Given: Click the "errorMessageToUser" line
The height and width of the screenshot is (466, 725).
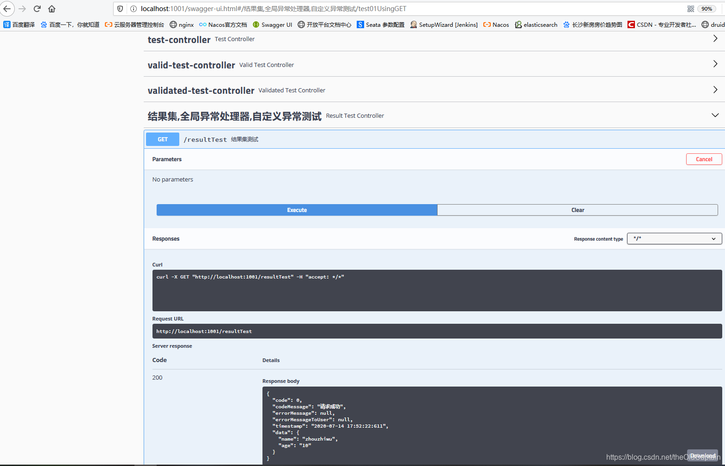Looking at the screenshot, I should [312, 420].
